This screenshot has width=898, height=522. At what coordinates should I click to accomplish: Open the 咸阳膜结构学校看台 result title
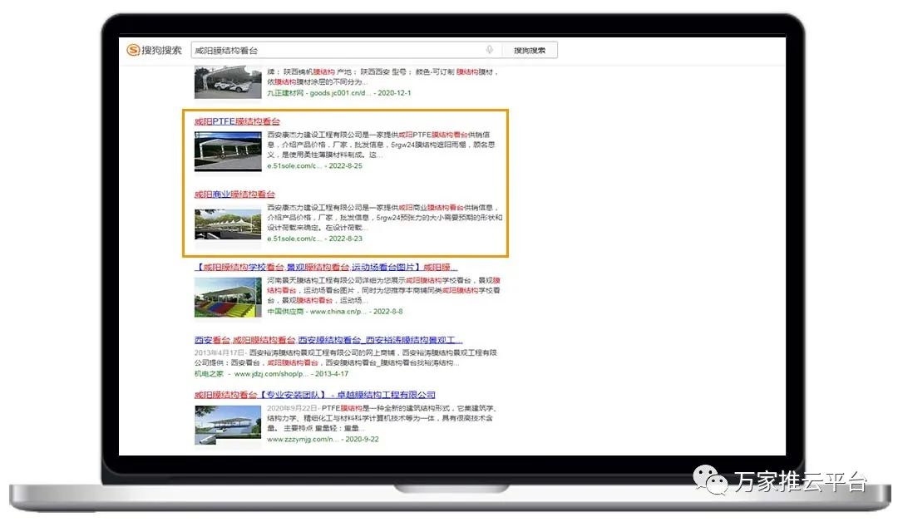coord(326,268)
